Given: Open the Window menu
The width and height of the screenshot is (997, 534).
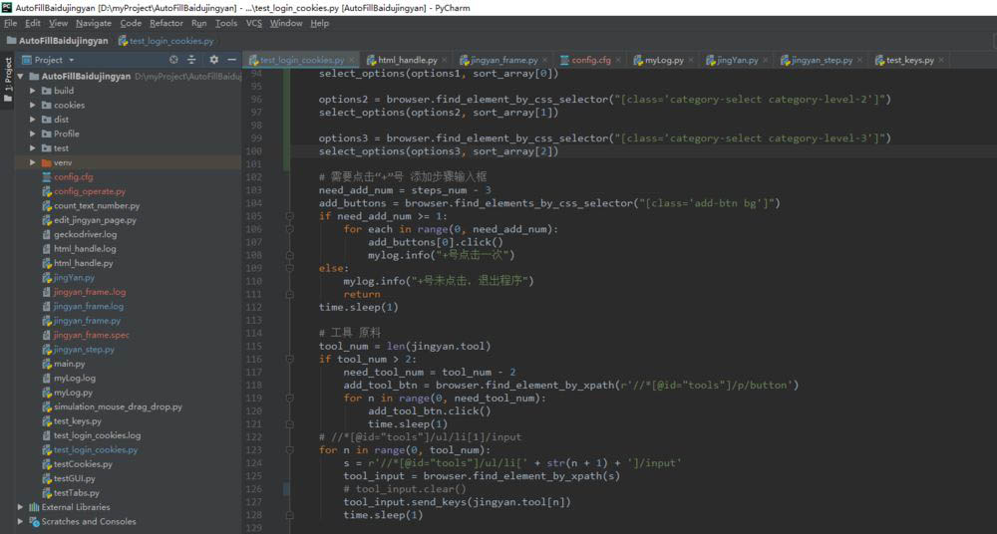Looking at the screenshot, I should pos(286,23).
